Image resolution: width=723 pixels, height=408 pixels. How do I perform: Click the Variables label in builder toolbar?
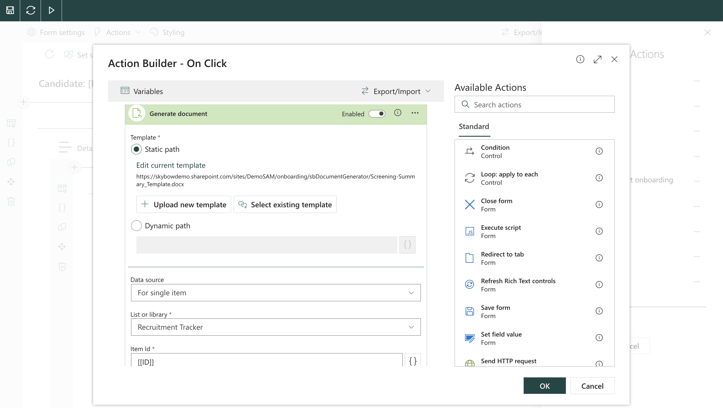(148, 91)
